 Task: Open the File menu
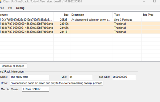pos(2,8)
